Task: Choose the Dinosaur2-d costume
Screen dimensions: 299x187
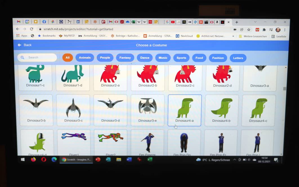Action: pos(222,78)
